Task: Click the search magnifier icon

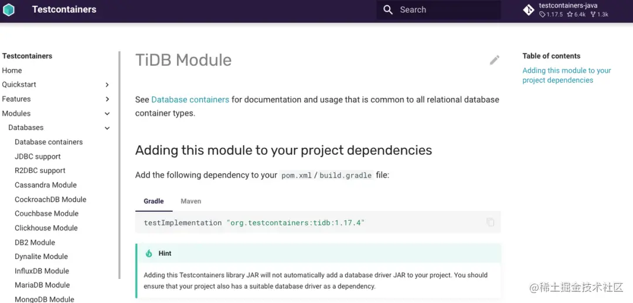Action: (x=388, y=10)
